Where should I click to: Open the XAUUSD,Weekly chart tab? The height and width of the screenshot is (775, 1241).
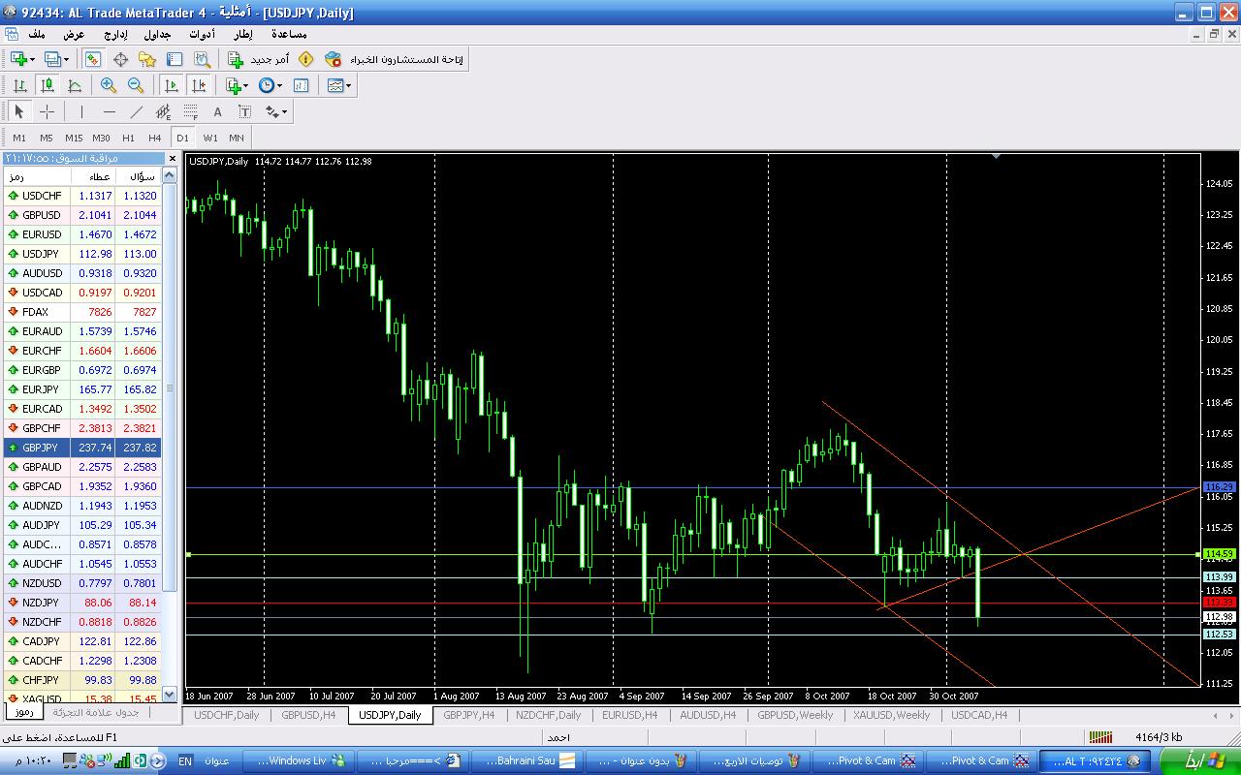(x=891, y=715)
